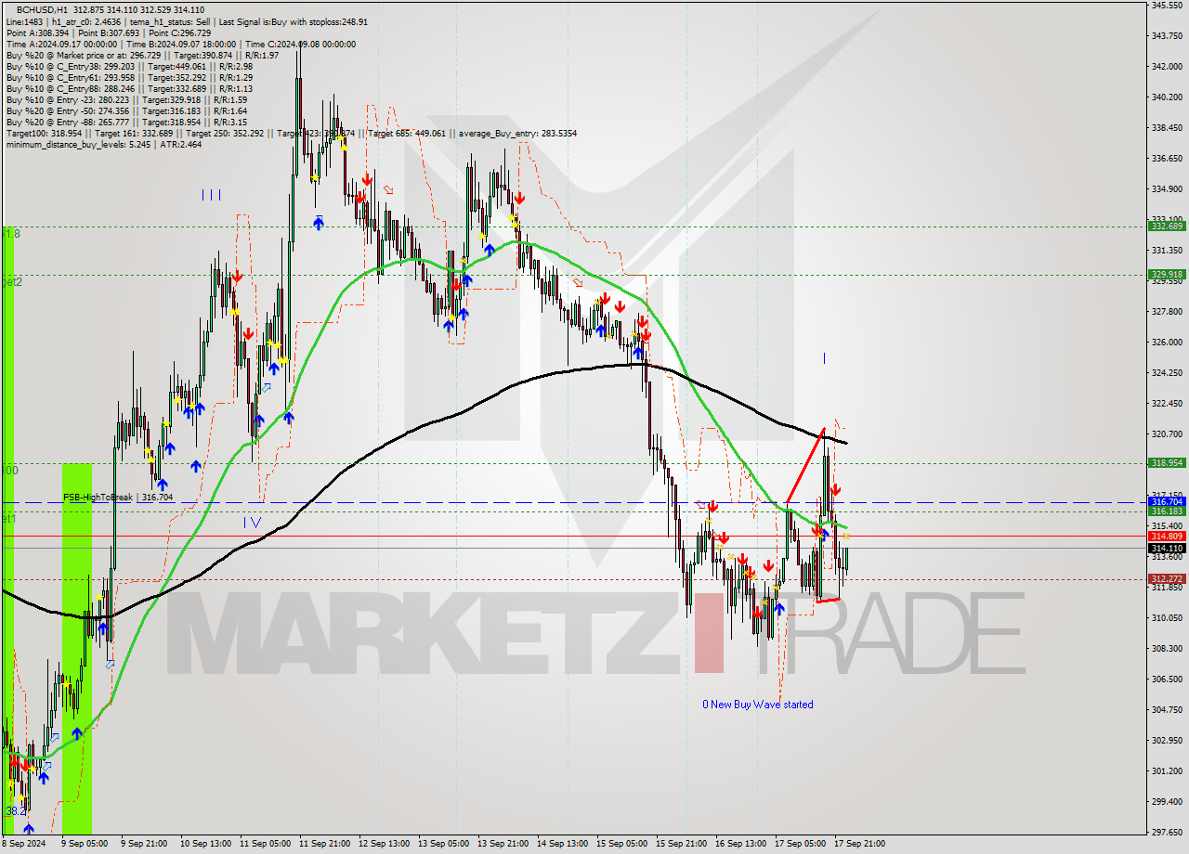
Task: Click the '17 Sep 21:00' time label
Action: pos(859,844)
